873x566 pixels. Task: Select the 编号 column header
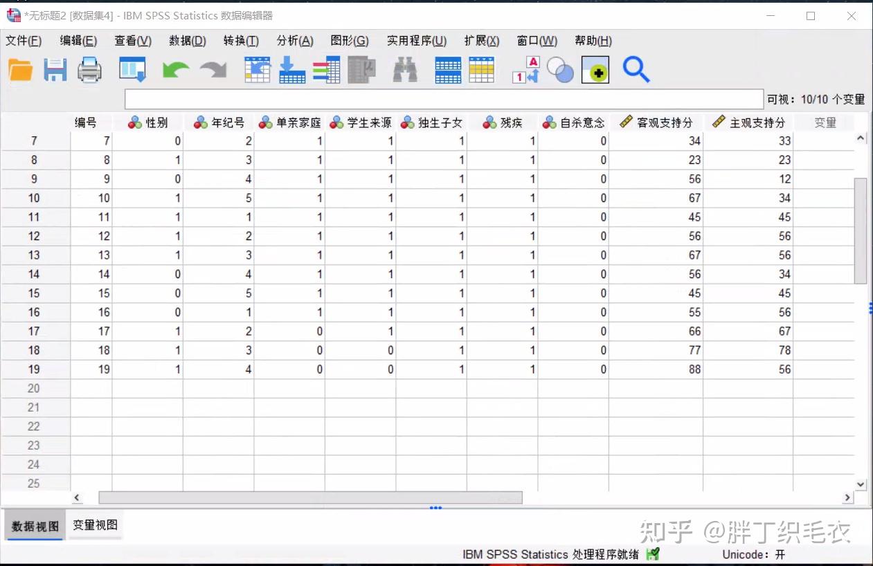click(x=91, y=122)
